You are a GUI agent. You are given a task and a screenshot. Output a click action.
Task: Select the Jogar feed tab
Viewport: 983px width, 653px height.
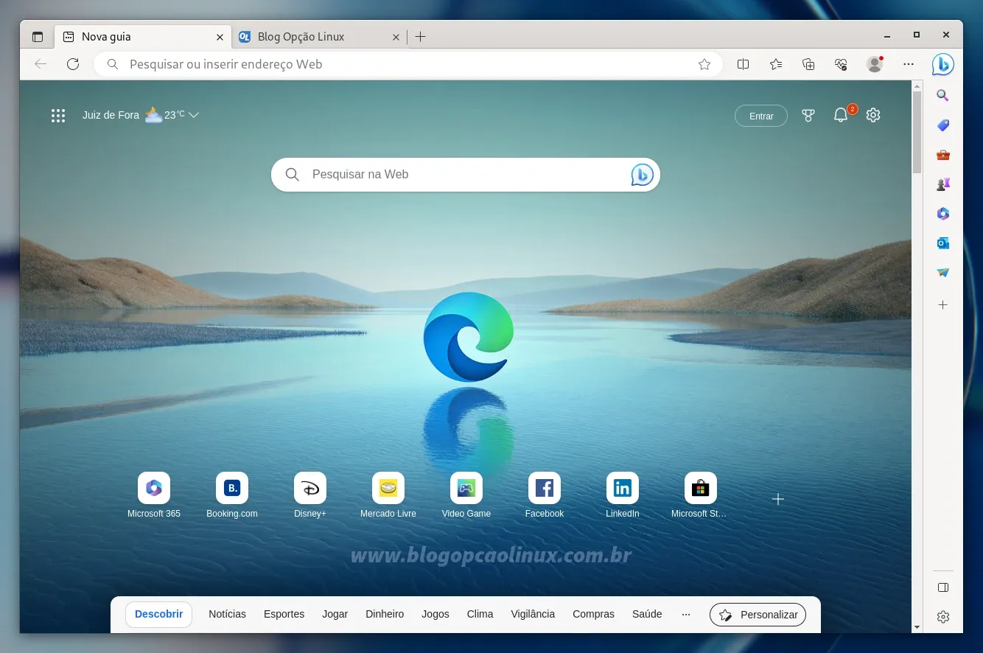pos(335,614)
